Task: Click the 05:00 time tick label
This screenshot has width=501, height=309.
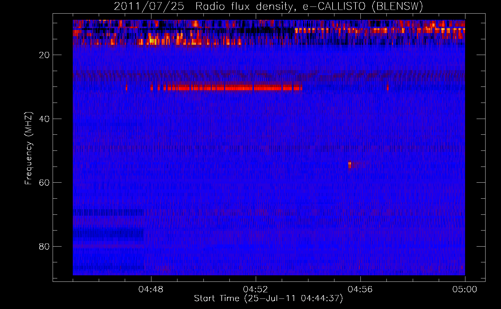Action: point(465,290)
